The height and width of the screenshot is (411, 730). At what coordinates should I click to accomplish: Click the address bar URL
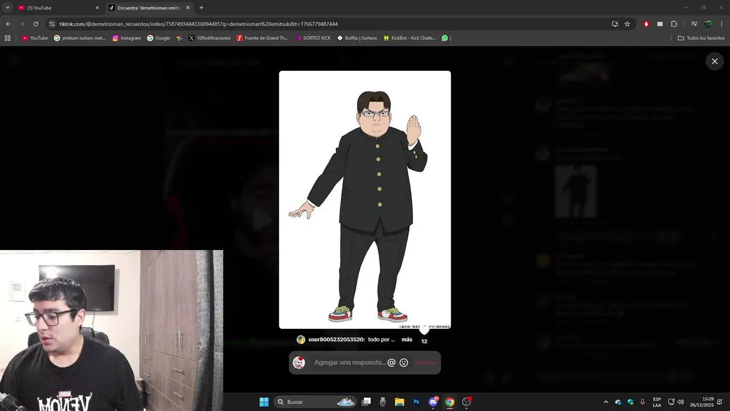(198, 24)
